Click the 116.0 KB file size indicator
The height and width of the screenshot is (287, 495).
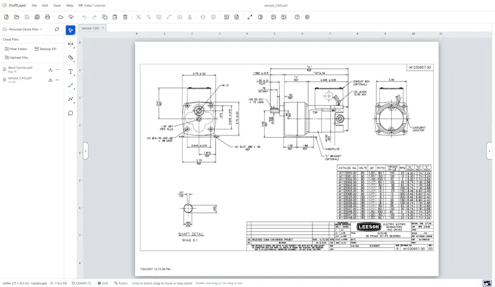(58, 283)
